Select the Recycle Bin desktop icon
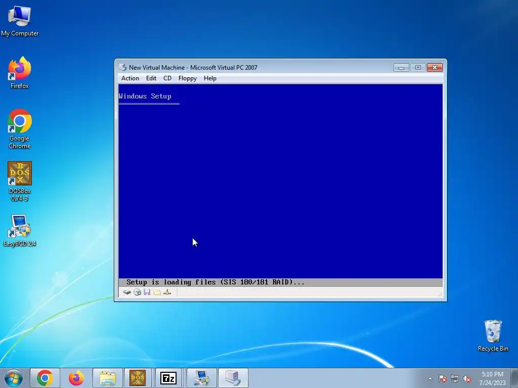Screen dimensions: 518x388 (493, 335)
